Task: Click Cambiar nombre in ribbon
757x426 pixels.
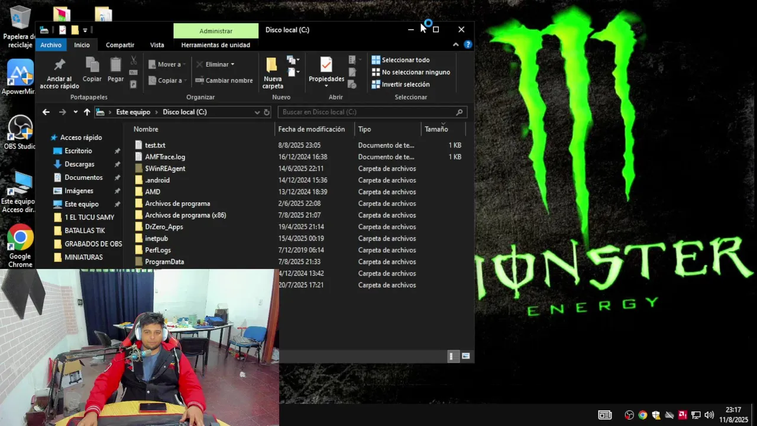Action: [x=224, y=80]
